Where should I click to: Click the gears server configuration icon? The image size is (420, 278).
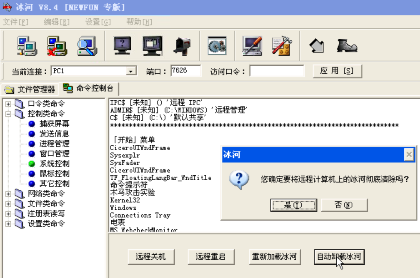(217, 46)
